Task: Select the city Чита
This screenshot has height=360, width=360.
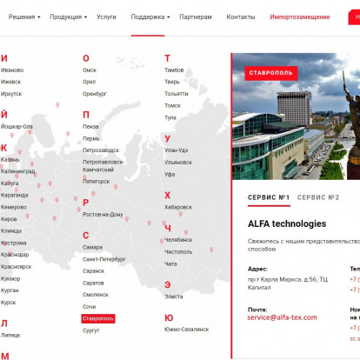Action: coord(170,263)
